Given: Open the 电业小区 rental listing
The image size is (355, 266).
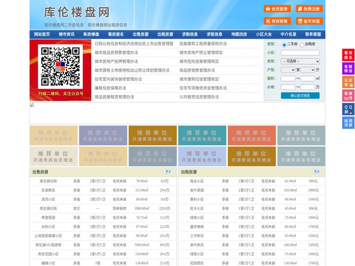Looking at the screenshot, I should point(197,181).
